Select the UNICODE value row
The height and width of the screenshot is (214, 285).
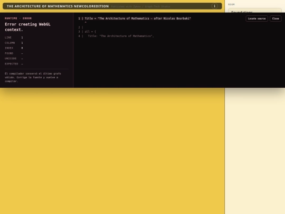coord(36,59)
